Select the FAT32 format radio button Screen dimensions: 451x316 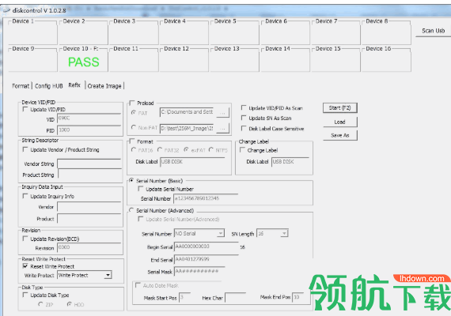160,149
